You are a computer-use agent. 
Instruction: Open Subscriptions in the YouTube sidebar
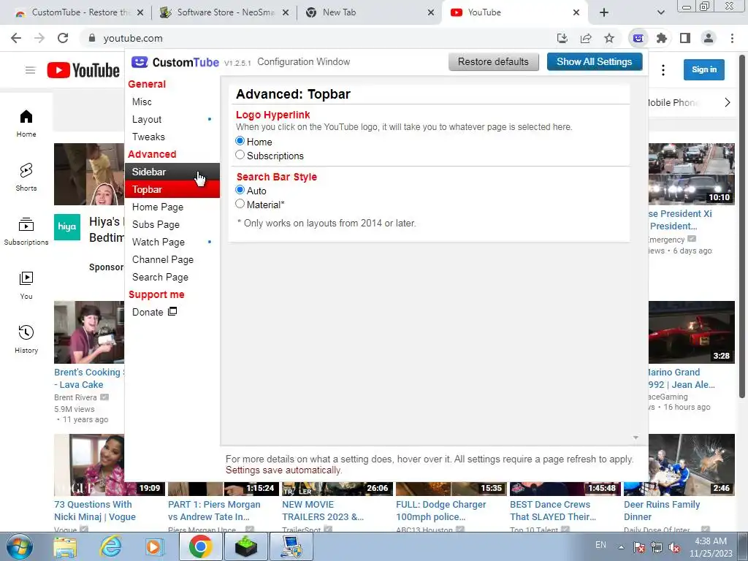[x=26, y=232]
